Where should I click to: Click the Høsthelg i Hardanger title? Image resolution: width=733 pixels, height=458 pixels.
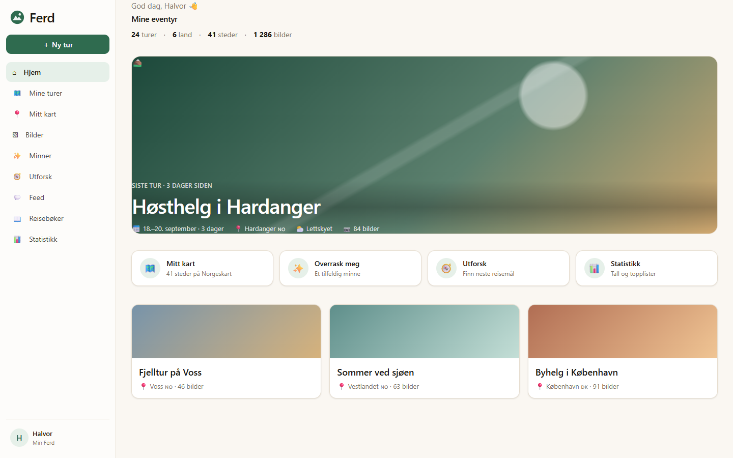pyautogui.click(x=227, y=207)
